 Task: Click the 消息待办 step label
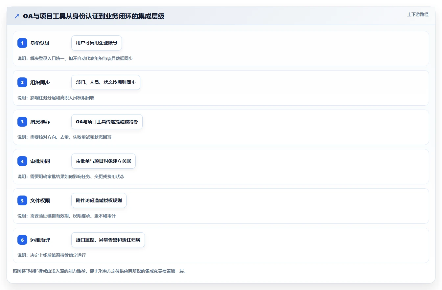(40, 122)
